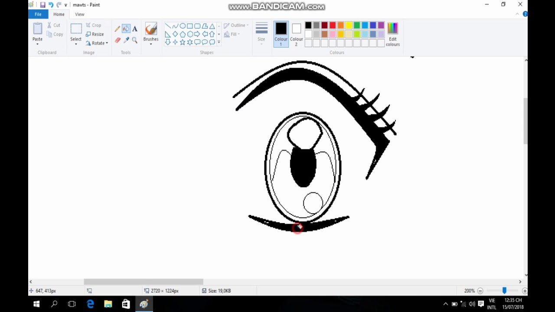
Task: Open the Windows Start menu
Action: pyautogui.click(x=36, y=304)
